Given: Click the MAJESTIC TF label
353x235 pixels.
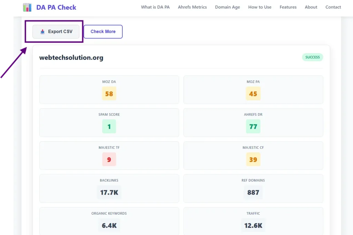Looking at the screenshot, I should (x=109, y=148).
